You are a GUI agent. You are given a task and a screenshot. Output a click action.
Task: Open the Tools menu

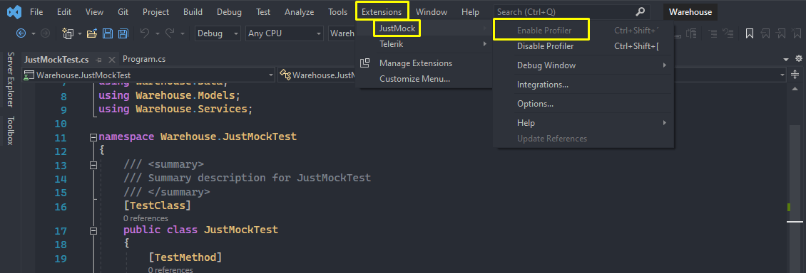tap(337, 12)
